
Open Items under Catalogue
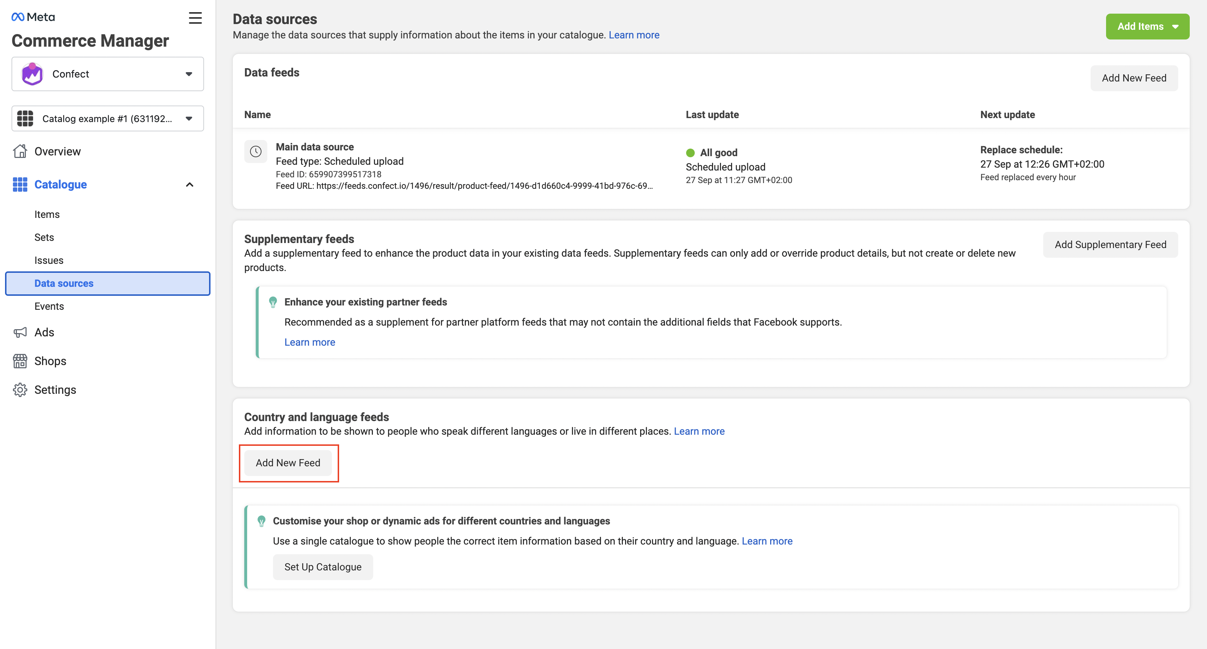pos(47,214)
